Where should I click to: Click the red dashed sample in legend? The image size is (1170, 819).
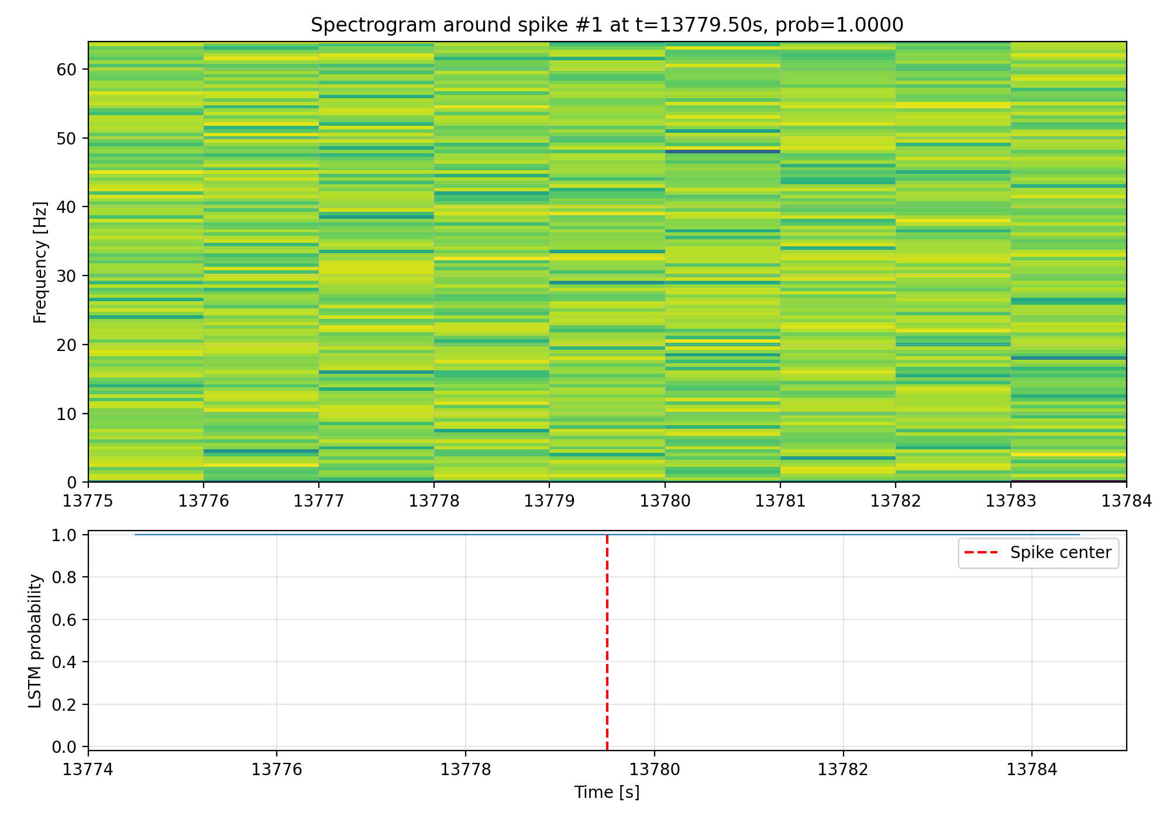click(x=981, y=553)
